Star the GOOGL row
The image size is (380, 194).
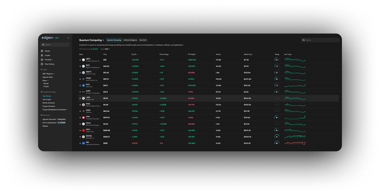tap(80, 137)
